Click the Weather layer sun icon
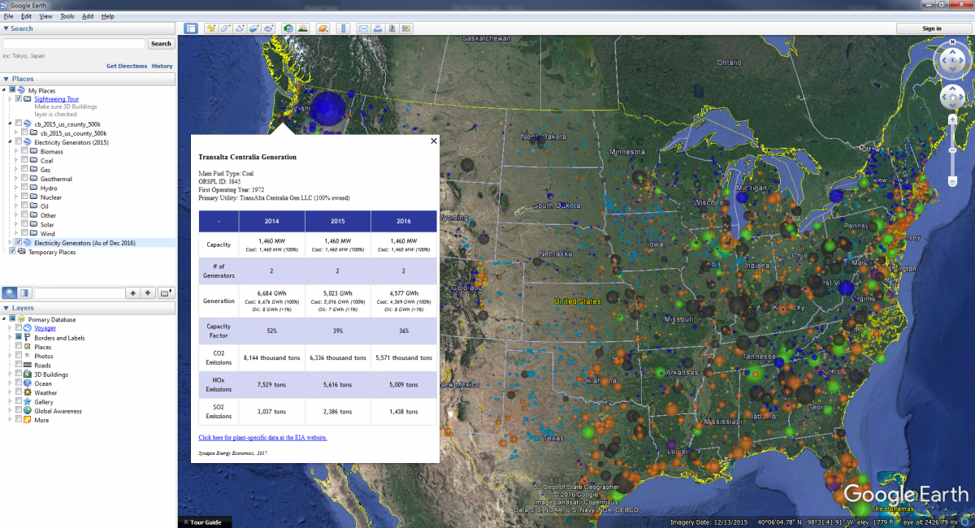 pyautogui.click(x=28, y=392)
